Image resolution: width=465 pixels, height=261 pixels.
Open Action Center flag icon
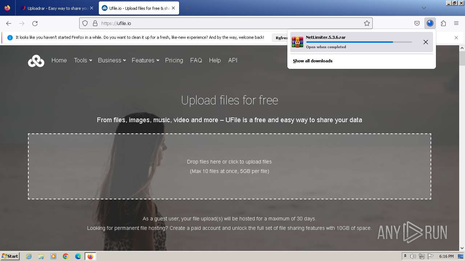(430, 256)
